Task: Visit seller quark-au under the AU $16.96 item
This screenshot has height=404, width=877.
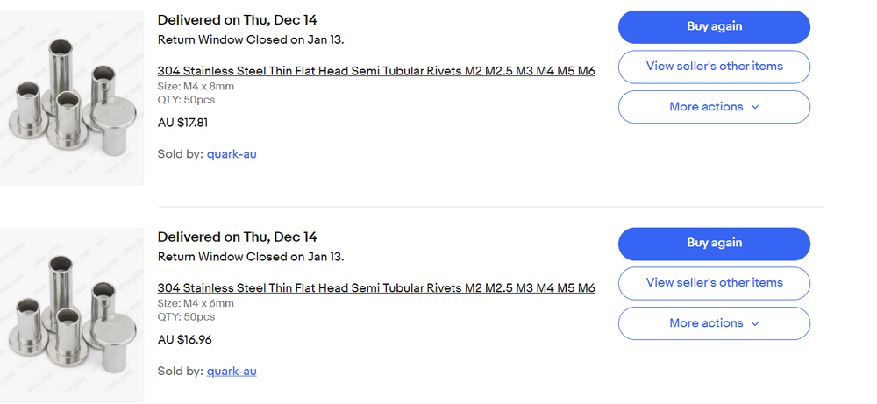Action: (232, 371)
